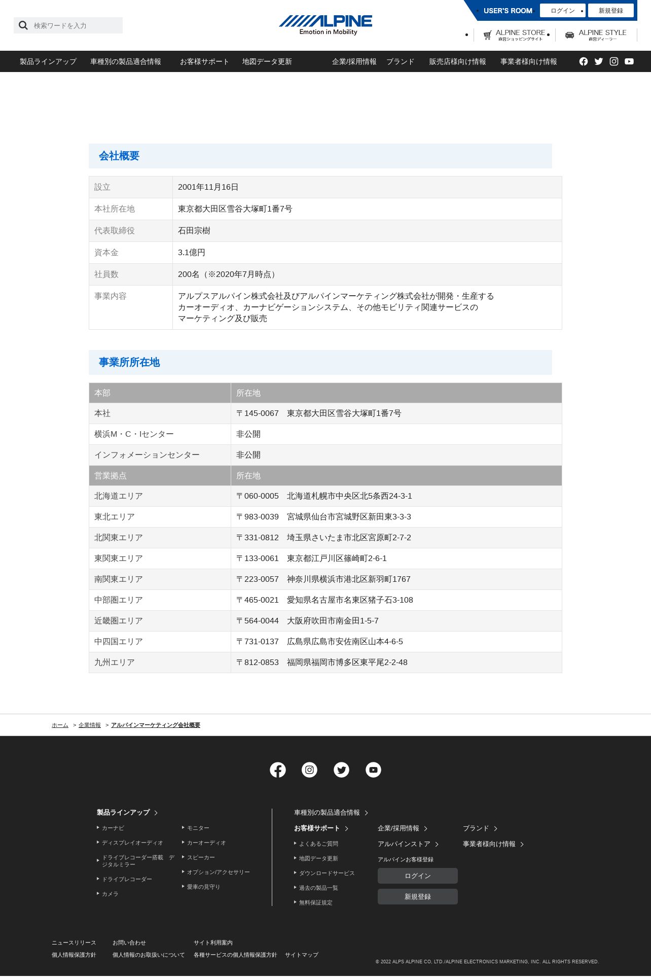Open 製品ラインアップ menu in navigation bar
651x977 pixels.
click(48, 61)
